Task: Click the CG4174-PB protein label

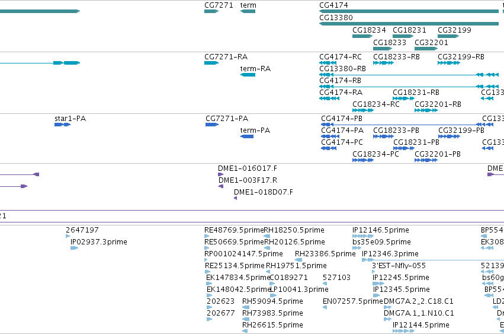Action: coord(342,119)
